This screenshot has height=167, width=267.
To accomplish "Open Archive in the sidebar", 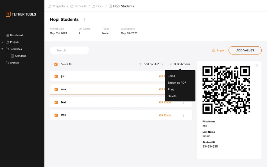I will click(x=14, y=63).
